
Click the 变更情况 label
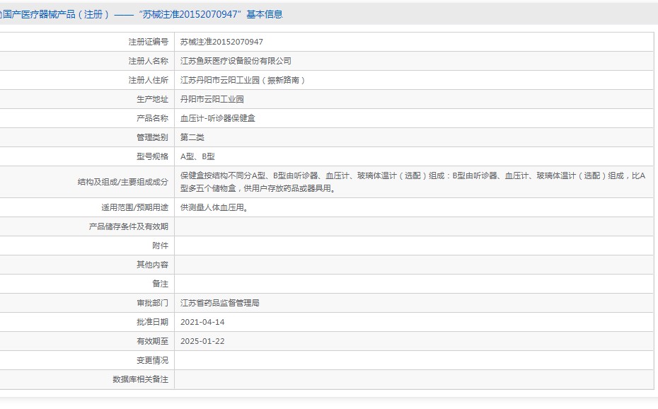coord(152,360)
